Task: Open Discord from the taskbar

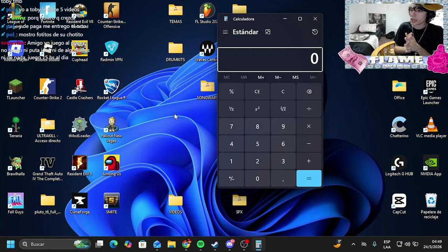Action: click(230, 244)
